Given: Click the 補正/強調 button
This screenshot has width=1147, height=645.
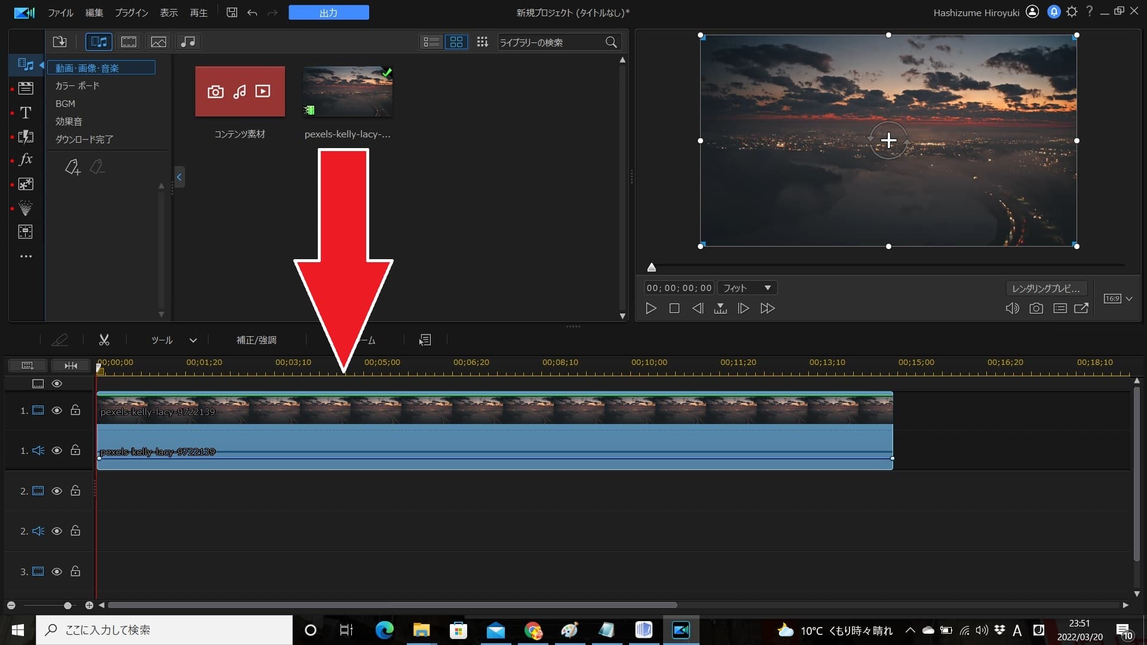Looking at the screenshot, I should [x=256, y=340].
